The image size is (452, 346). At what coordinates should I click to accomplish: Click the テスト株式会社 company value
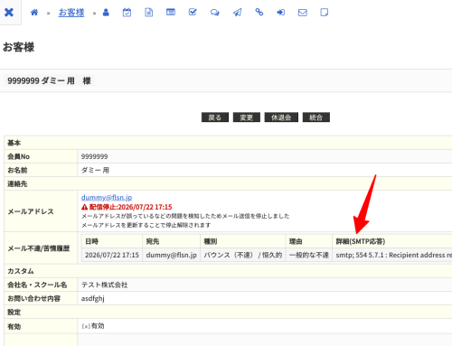pyautogui.click(x=105, y=285)
